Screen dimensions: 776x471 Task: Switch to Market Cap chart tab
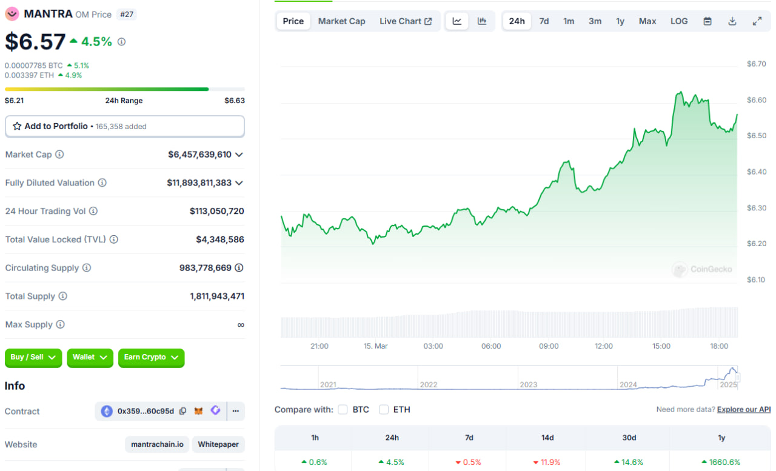tap(342, 21)
